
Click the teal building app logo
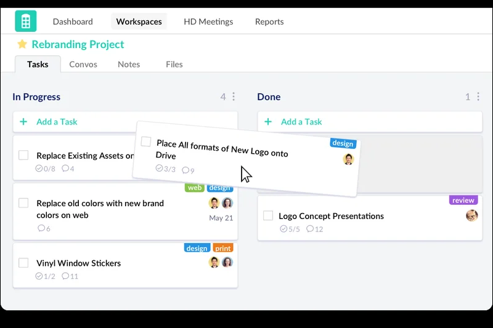(x=26, y=22)
